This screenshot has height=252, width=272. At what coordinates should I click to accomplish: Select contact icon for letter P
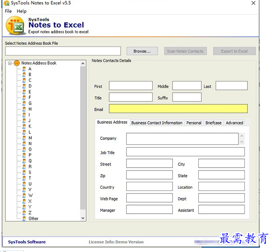pyautogui.click(x=24, y=155)
